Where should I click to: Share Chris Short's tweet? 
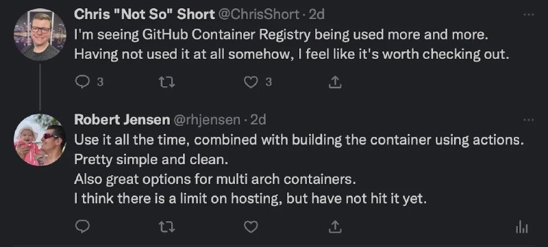point(335,82)
